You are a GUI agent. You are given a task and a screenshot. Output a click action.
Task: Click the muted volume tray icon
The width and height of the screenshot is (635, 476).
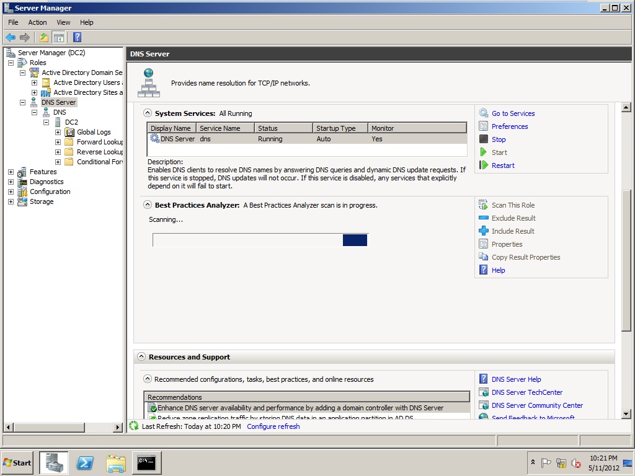(x=575, y=462)
